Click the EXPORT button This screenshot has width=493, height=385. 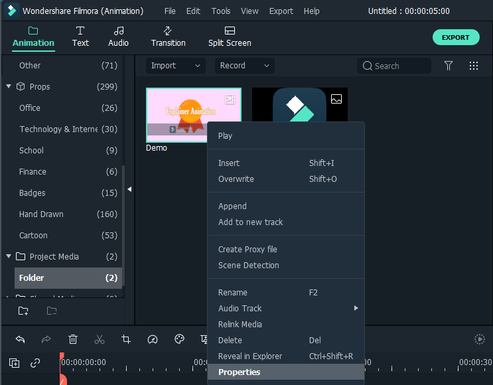click(456, 37)
